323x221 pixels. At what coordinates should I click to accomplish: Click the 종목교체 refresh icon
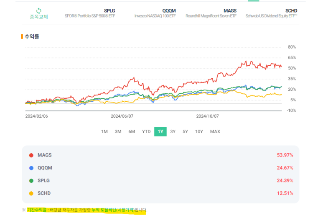coord(39,11)
